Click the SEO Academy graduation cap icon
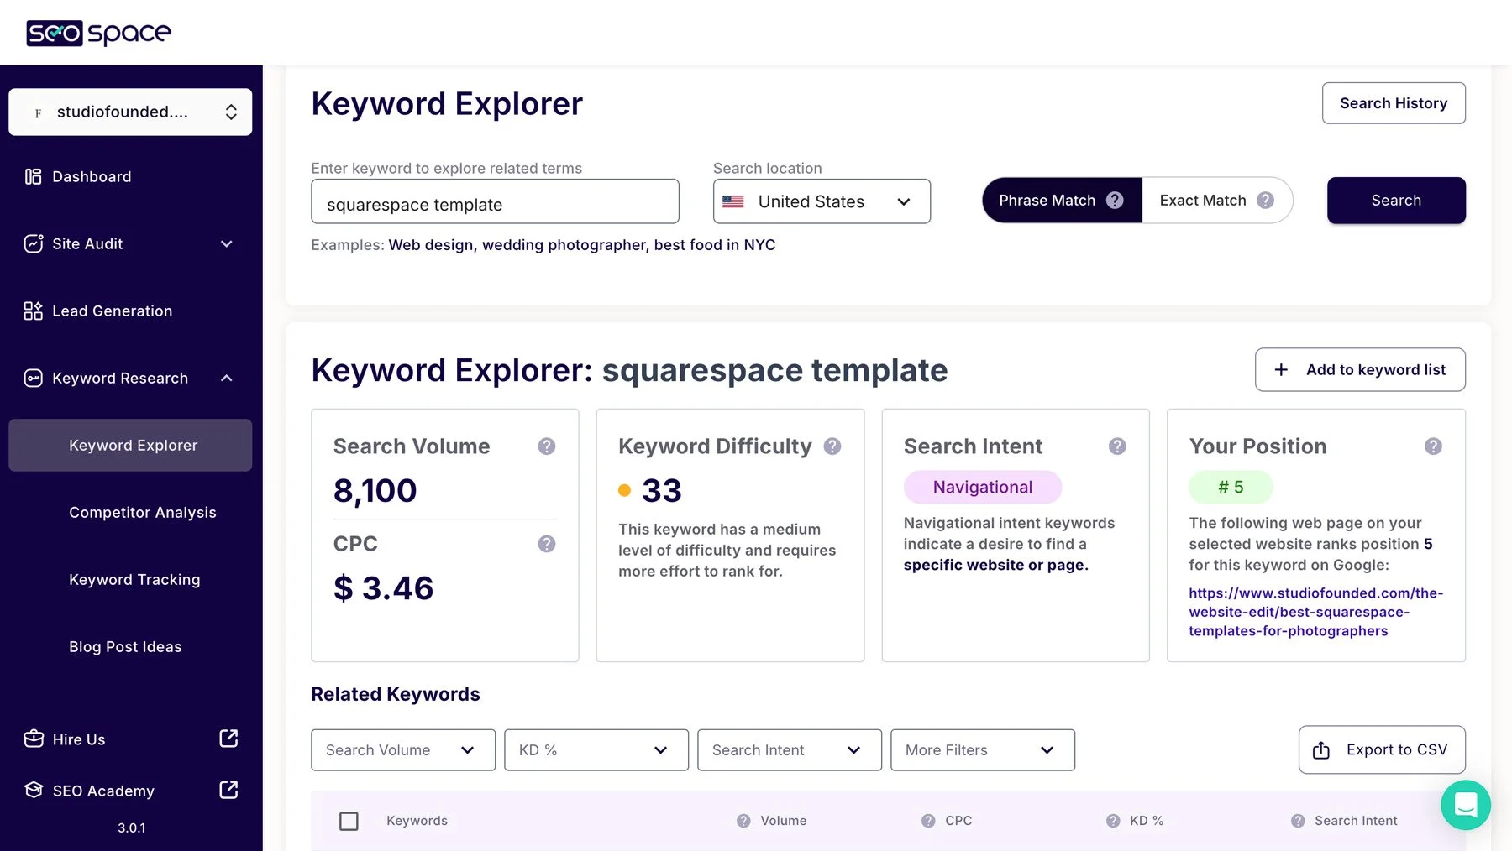The image size is (1512, 851). (x=34, y=790)
